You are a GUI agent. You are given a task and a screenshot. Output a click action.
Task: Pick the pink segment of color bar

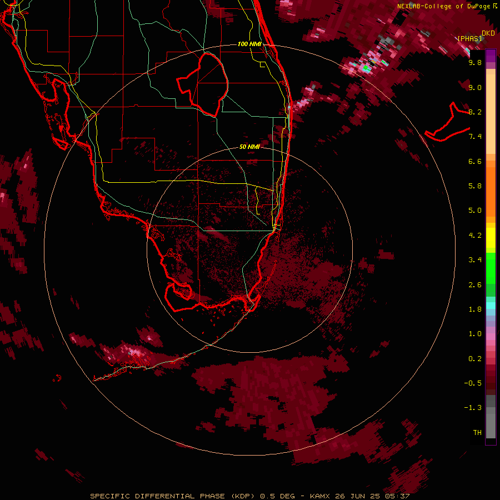click(491, 337)
